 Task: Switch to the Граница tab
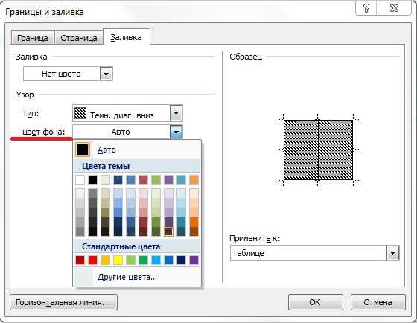pos(33,38)
